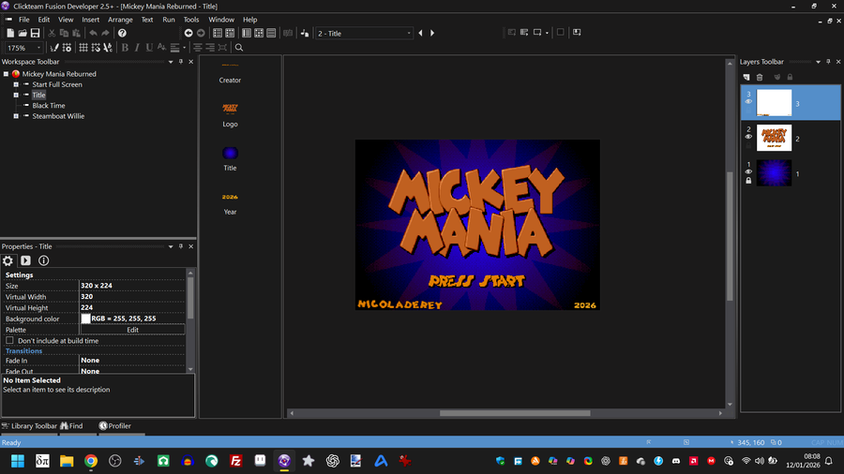Open the About info properties tab
Viewport: 844px width, 474px height.
pos(43,260)
